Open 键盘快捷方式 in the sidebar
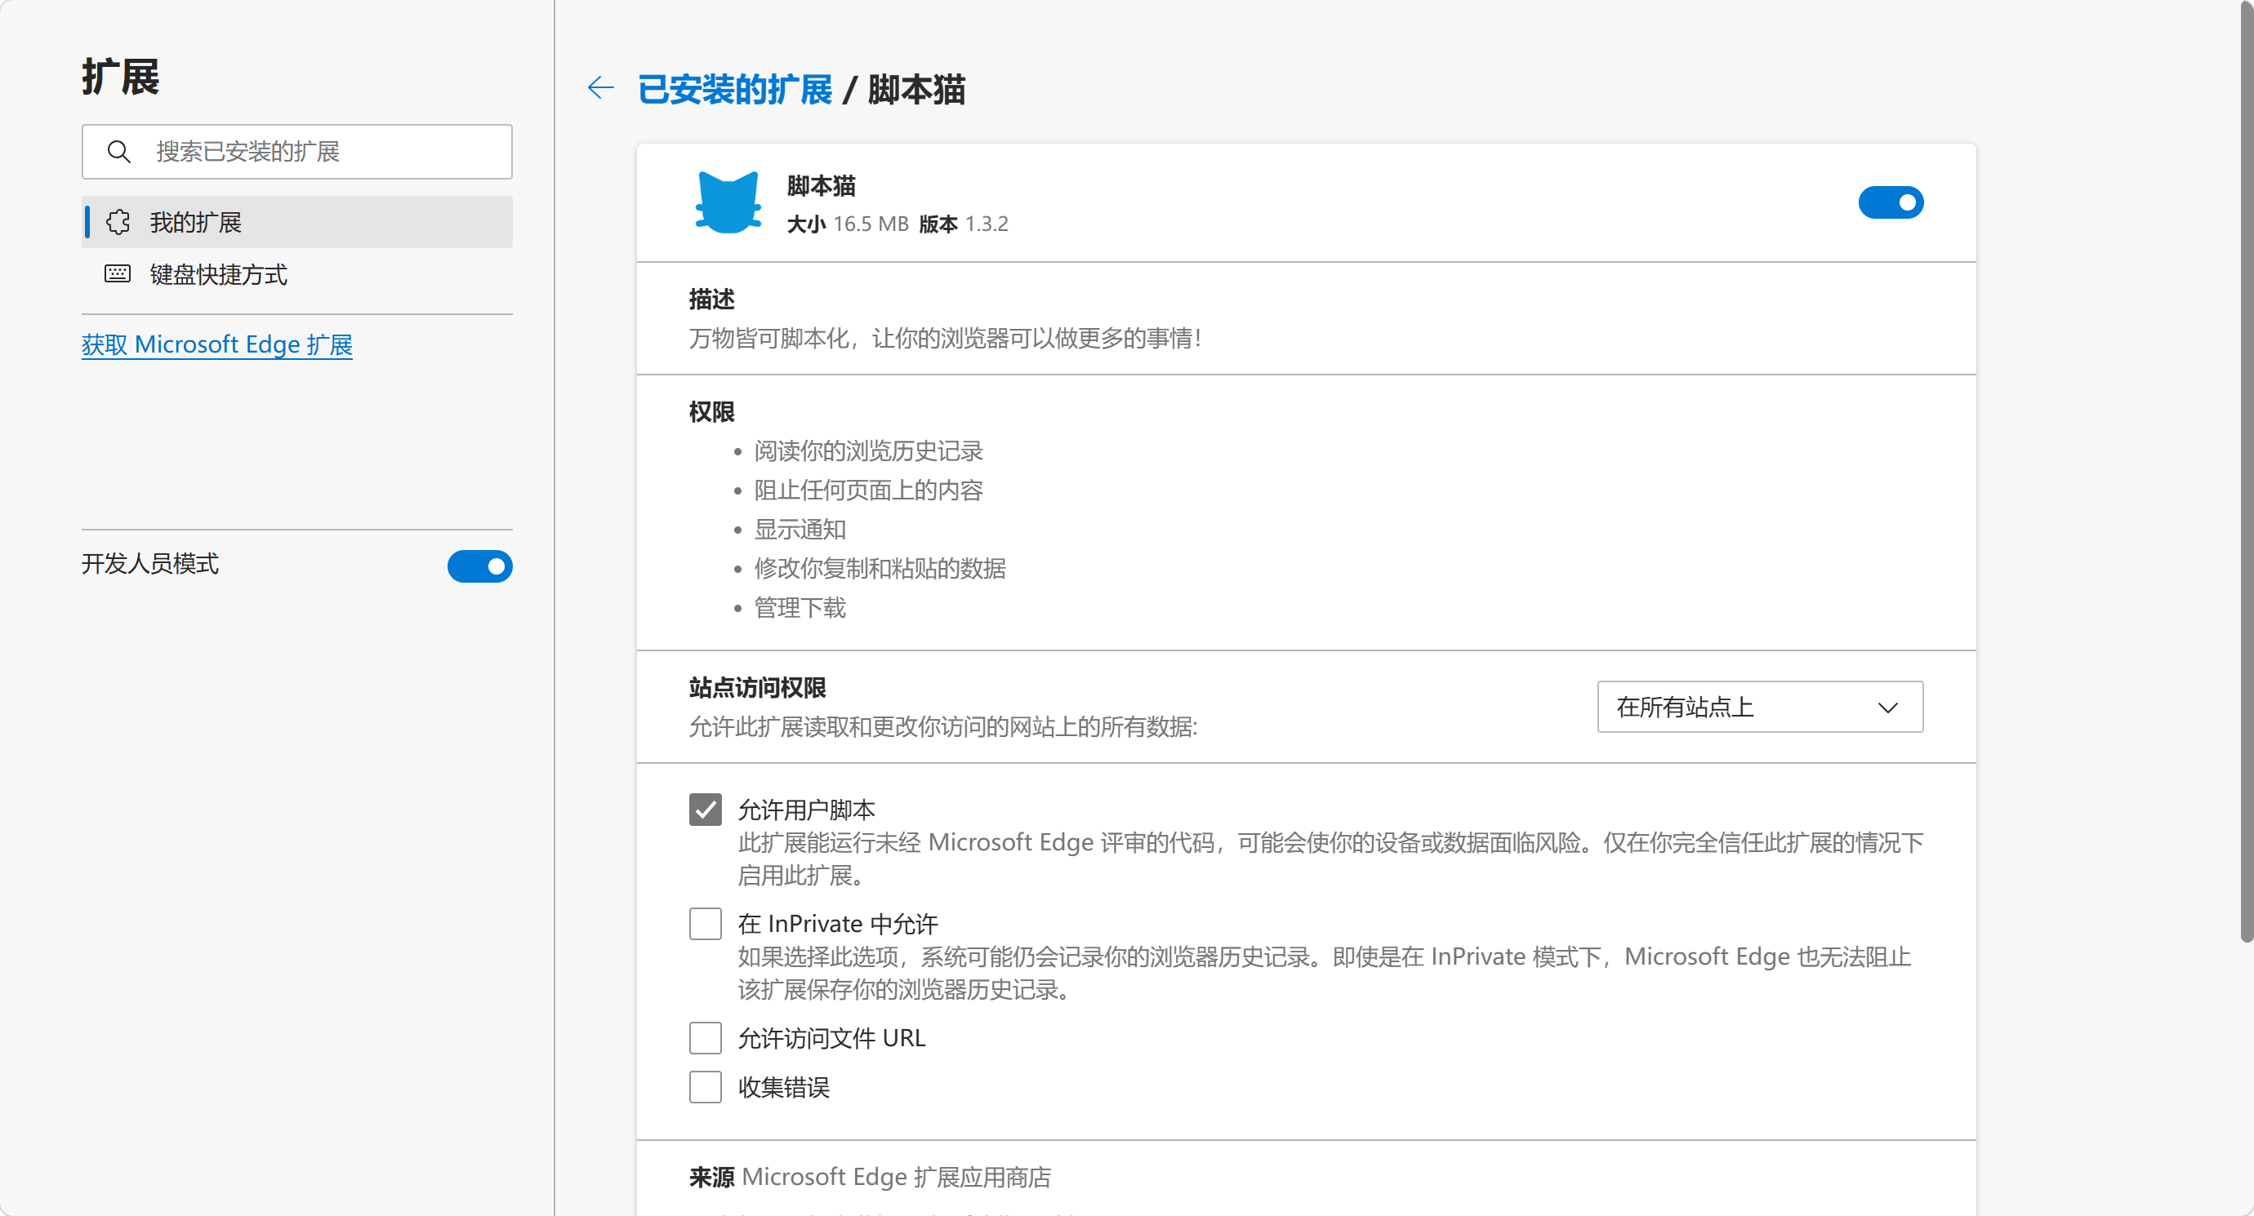 pyautogui.click(x=219, y=274)
